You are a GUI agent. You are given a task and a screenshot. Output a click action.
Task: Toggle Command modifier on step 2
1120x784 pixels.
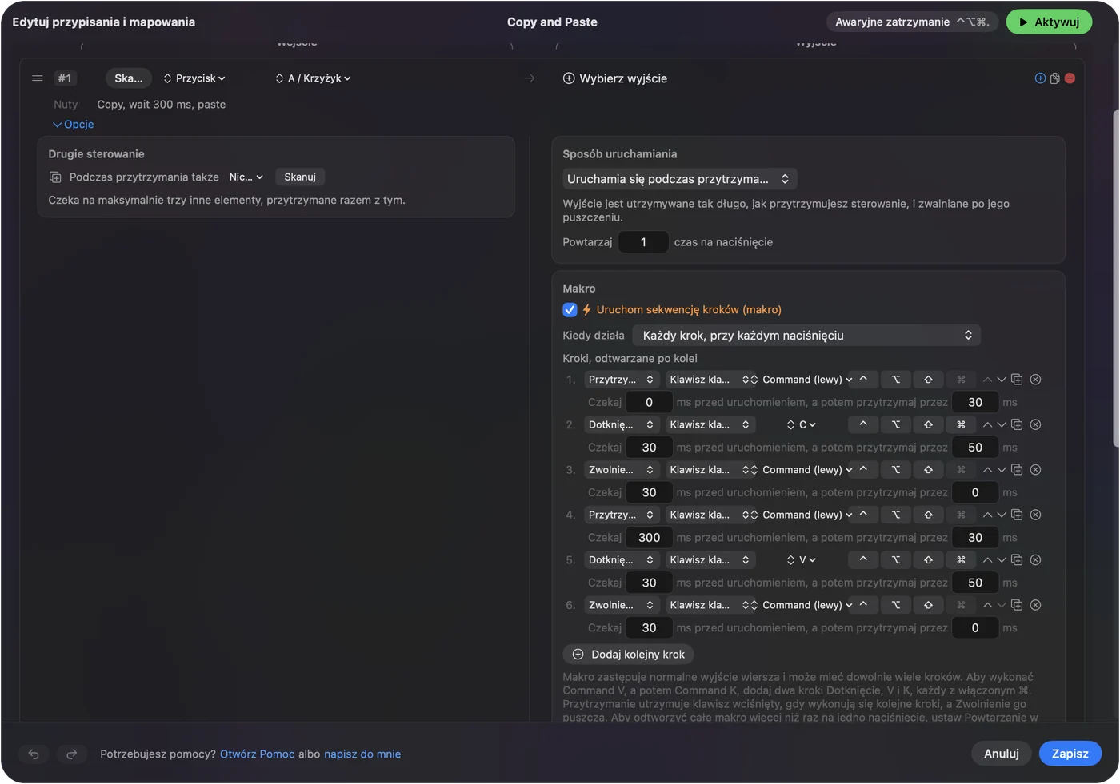point(961,424)
